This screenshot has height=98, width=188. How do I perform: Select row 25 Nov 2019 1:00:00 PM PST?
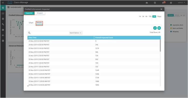point(94,67)
